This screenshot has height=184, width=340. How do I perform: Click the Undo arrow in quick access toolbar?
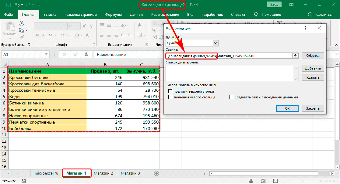[18, 5]
